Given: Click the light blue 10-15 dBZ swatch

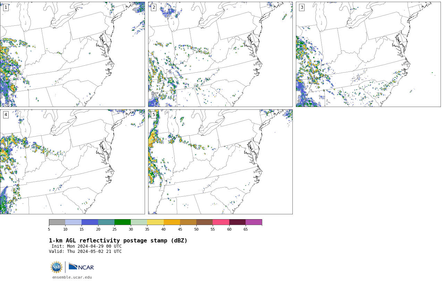Looking at the screenshot, I should tap(73, 222).
